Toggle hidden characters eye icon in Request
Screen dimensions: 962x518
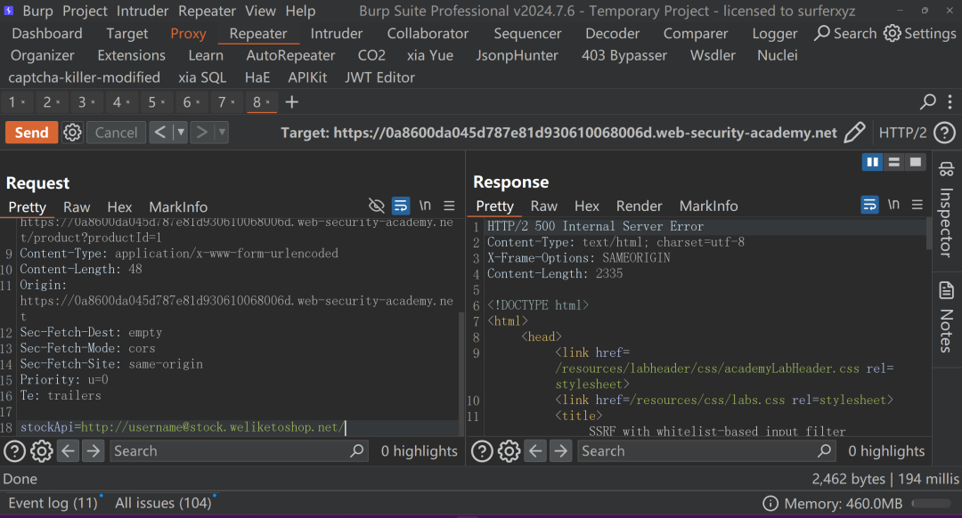pos(376,206)
